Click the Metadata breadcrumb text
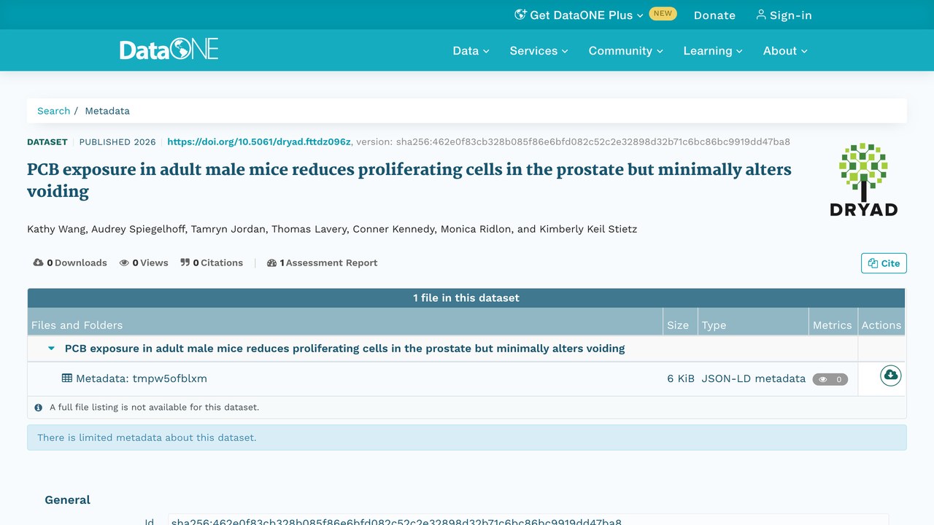Screen dimensions: 934x525 (x=107, y=111)
